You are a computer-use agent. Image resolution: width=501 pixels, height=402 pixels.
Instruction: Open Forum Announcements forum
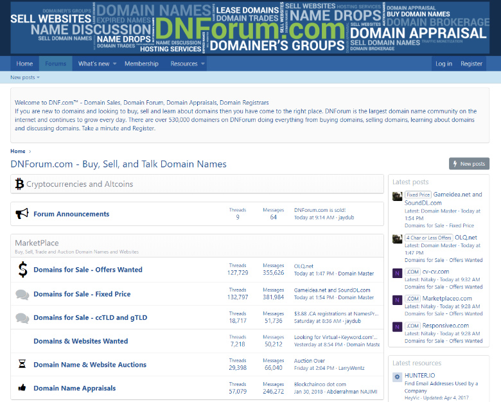(x=71, y=214)
